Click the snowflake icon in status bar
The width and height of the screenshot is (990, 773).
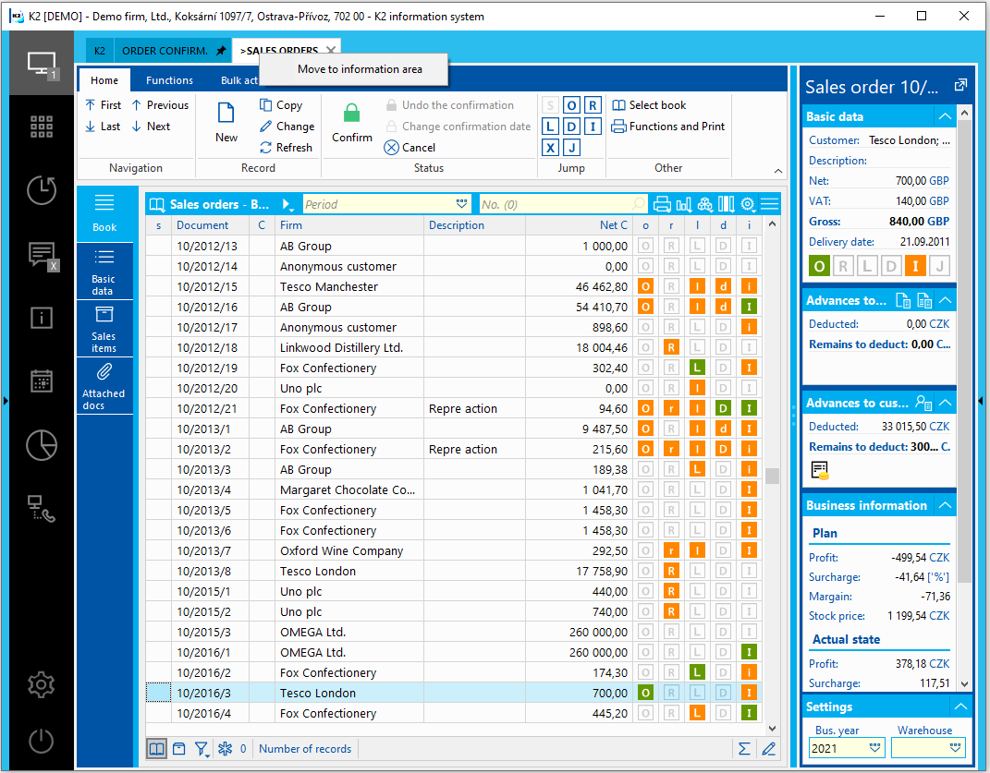(x=225, y=748)
